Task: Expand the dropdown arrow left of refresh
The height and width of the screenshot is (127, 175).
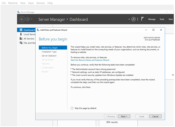Action: click(x=129, y=19)
